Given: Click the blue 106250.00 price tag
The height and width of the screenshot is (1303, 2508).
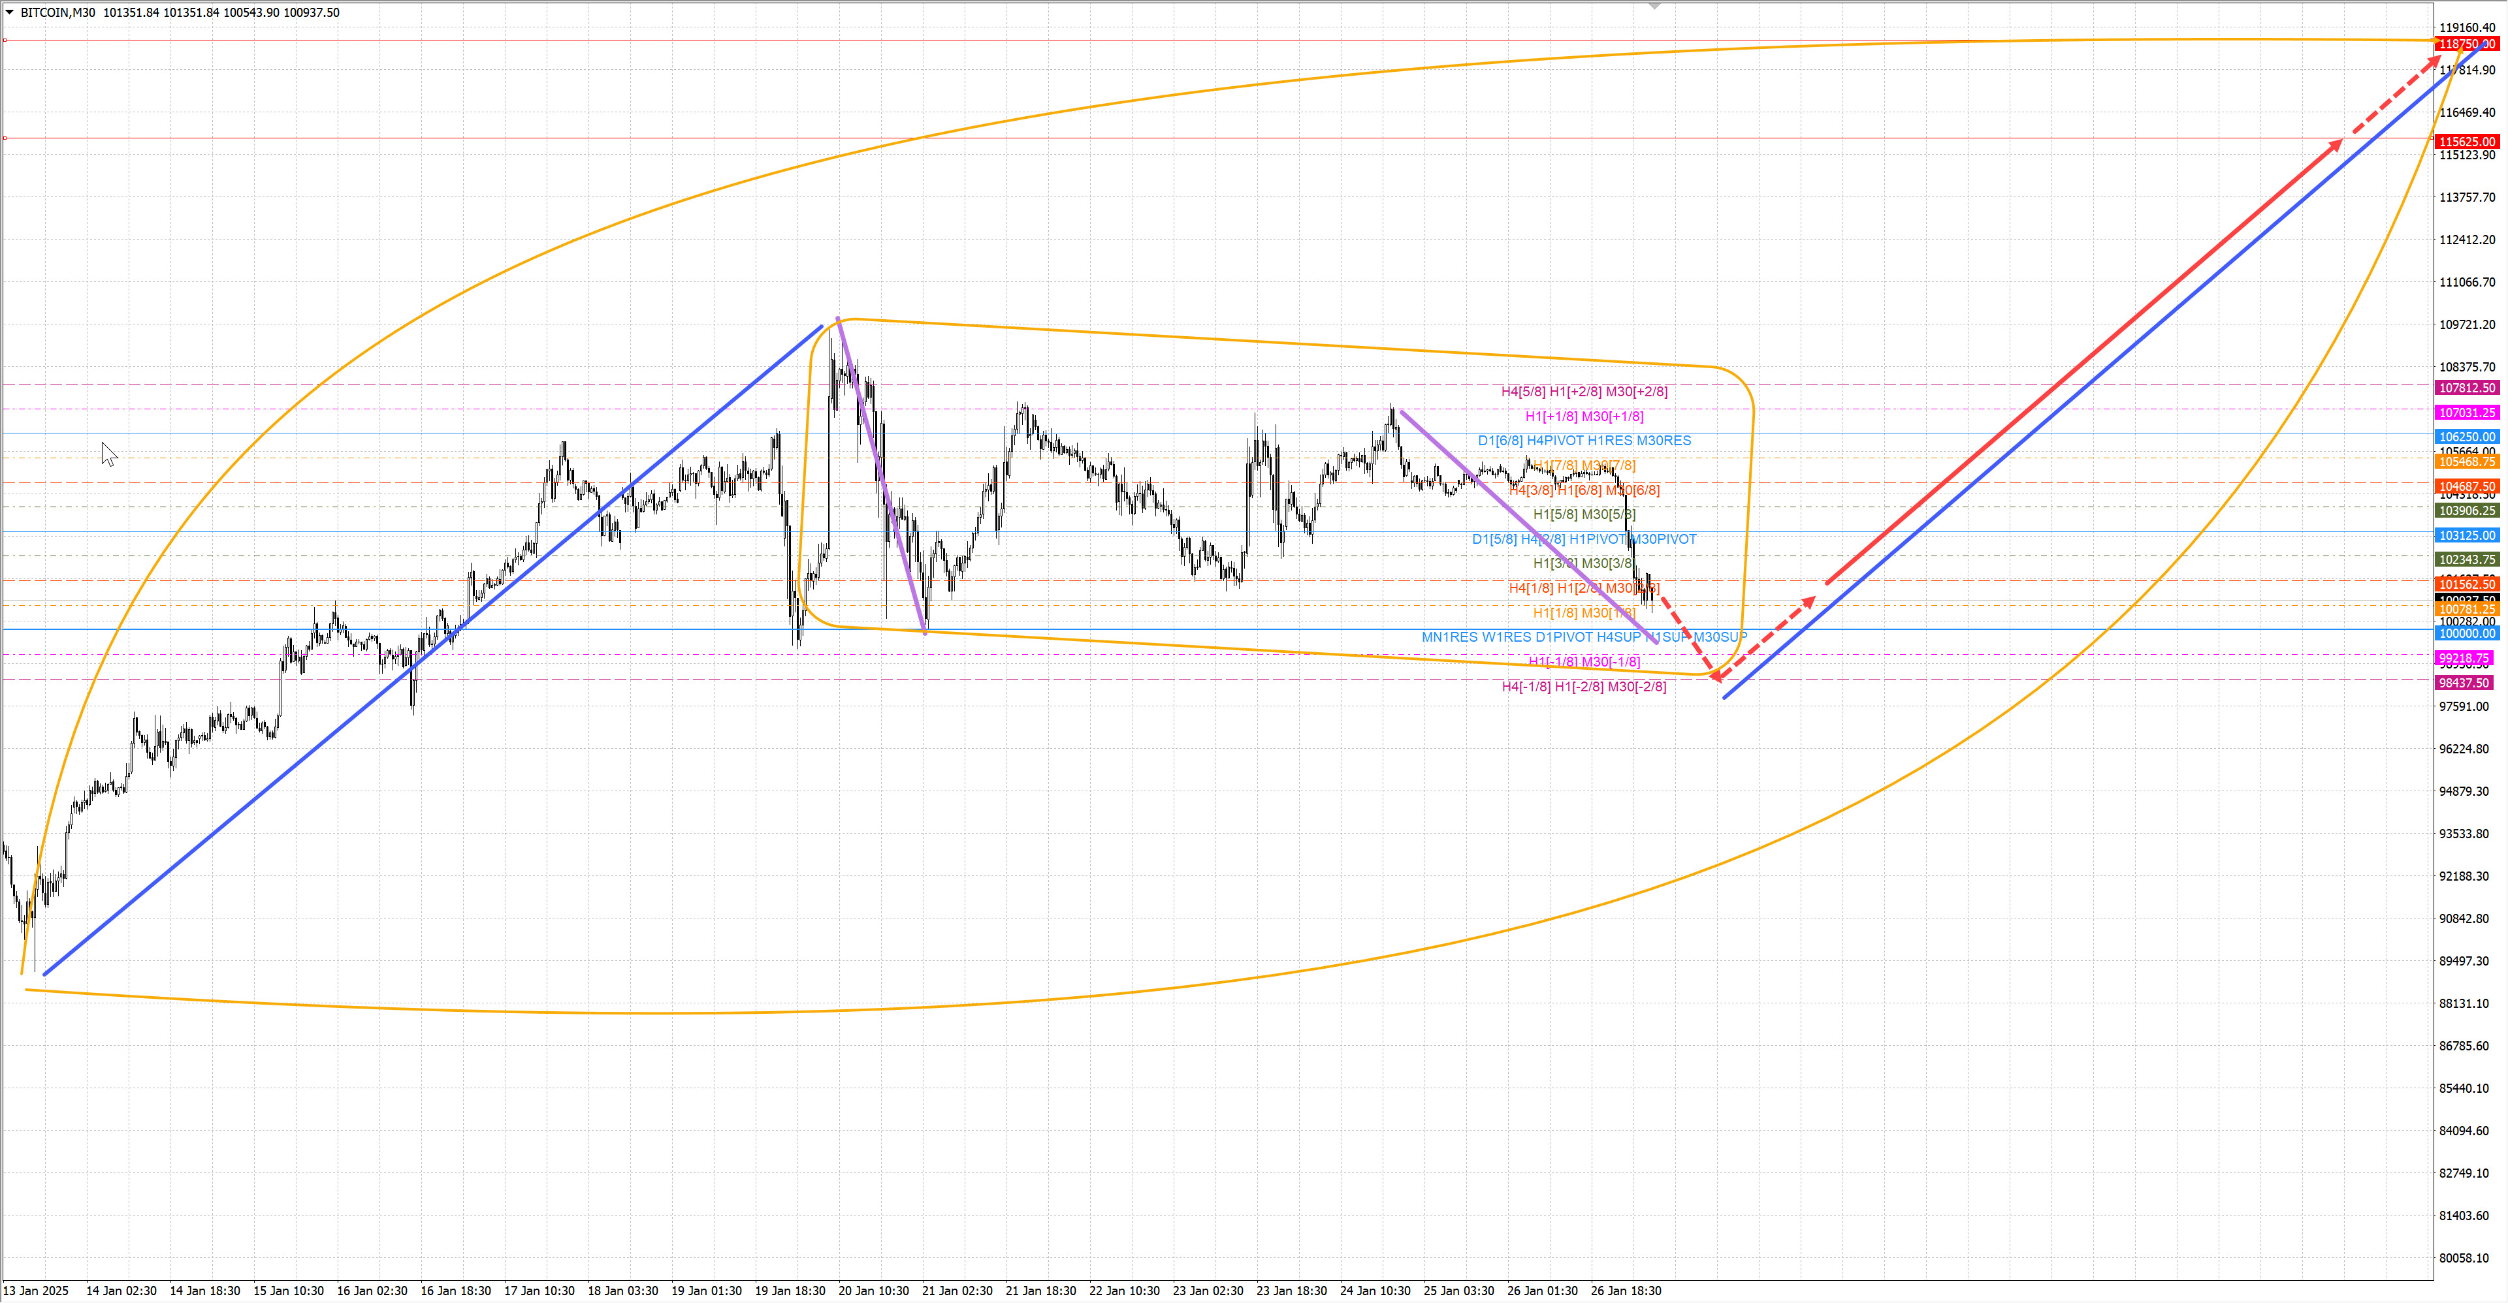Looking at the screenshot, I should (x=2466, y=437).
